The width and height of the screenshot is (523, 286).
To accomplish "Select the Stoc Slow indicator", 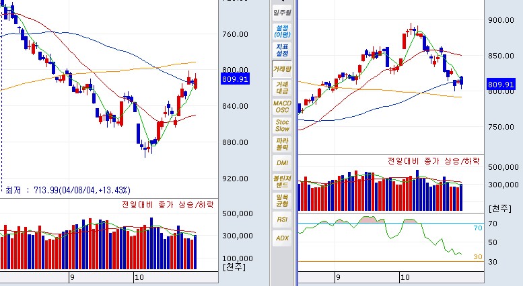I will (282, 125).
